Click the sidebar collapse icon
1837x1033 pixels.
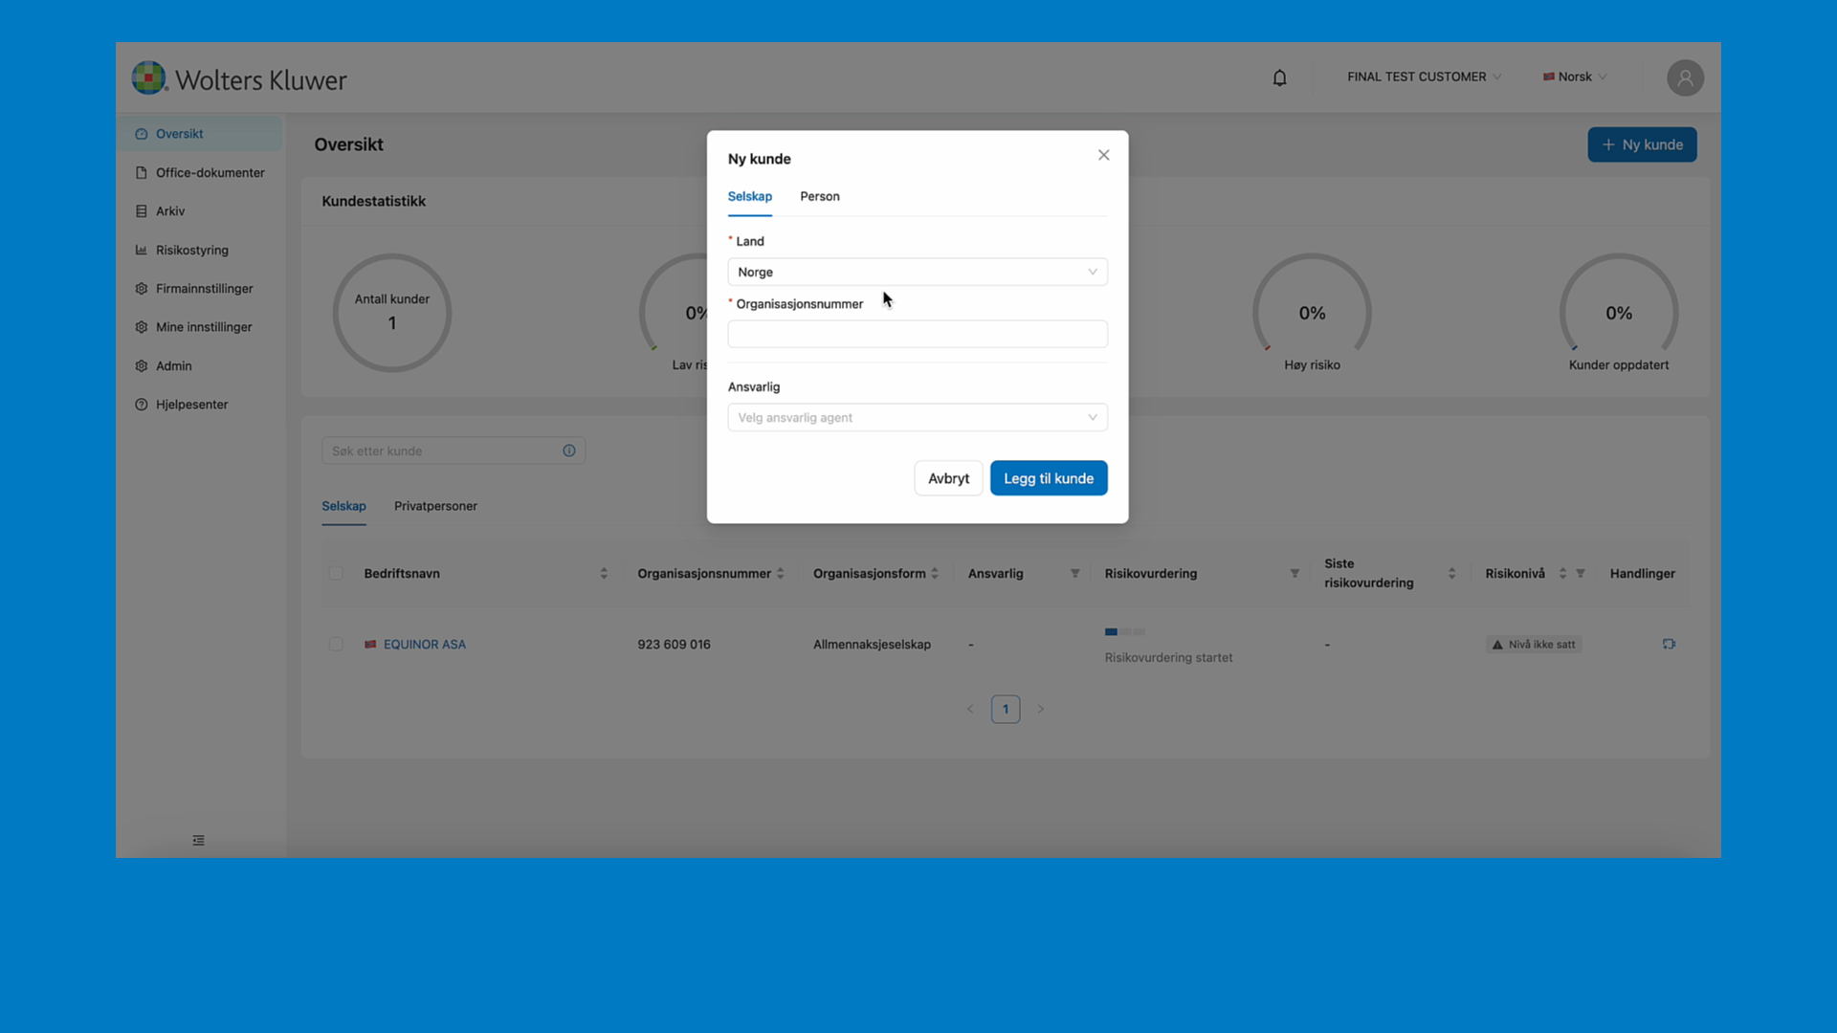click(198, 841)
